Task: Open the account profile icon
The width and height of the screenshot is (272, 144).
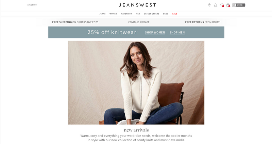Action: click(216, 5)
